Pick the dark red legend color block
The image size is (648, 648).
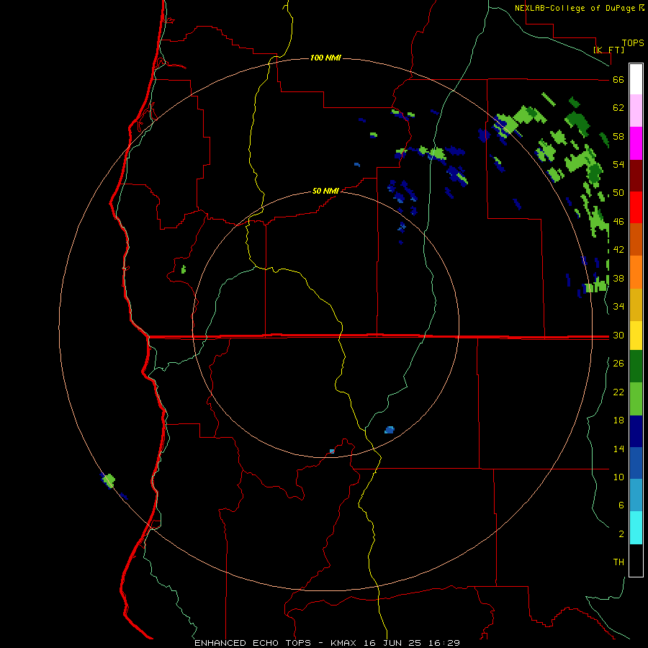[636, 176]
